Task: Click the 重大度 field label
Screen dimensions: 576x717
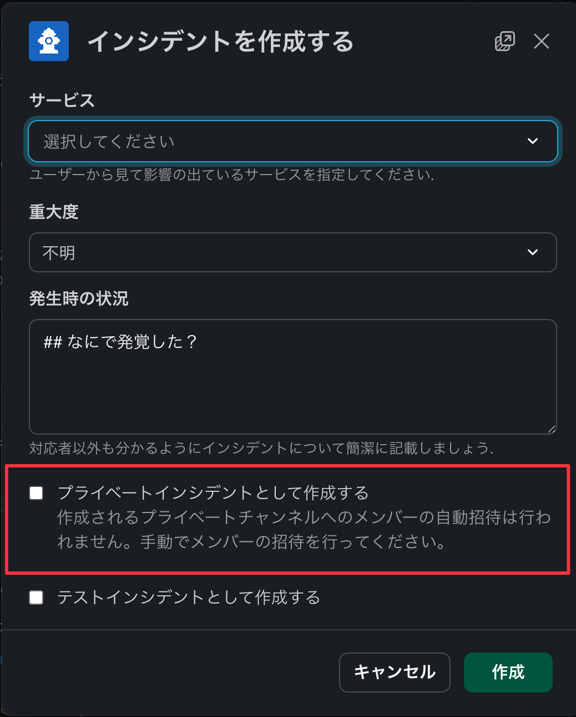Action: click(x=54, y=212)
